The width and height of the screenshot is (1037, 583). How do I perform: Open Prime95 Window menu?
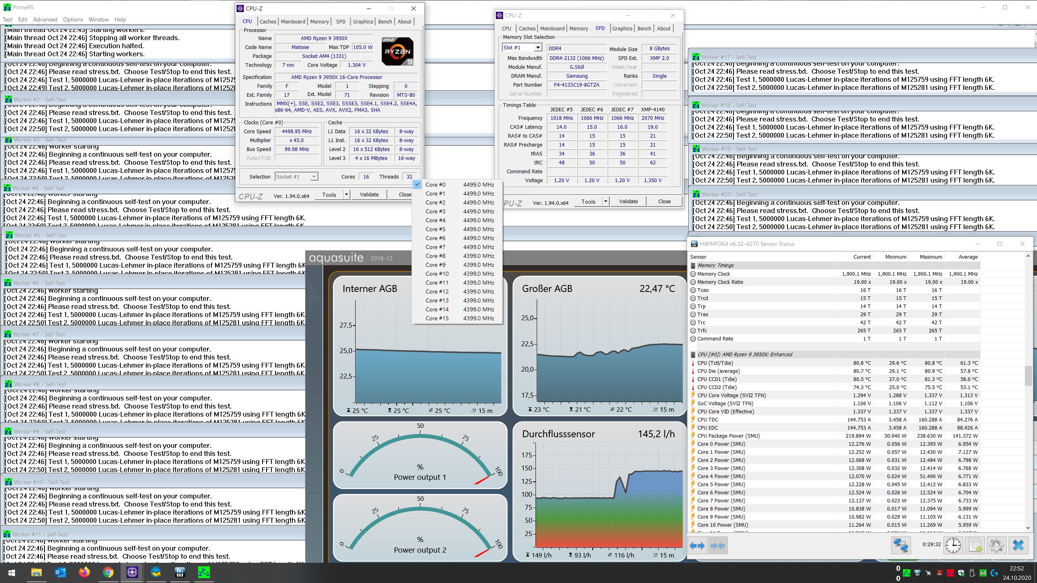[98, 19]
